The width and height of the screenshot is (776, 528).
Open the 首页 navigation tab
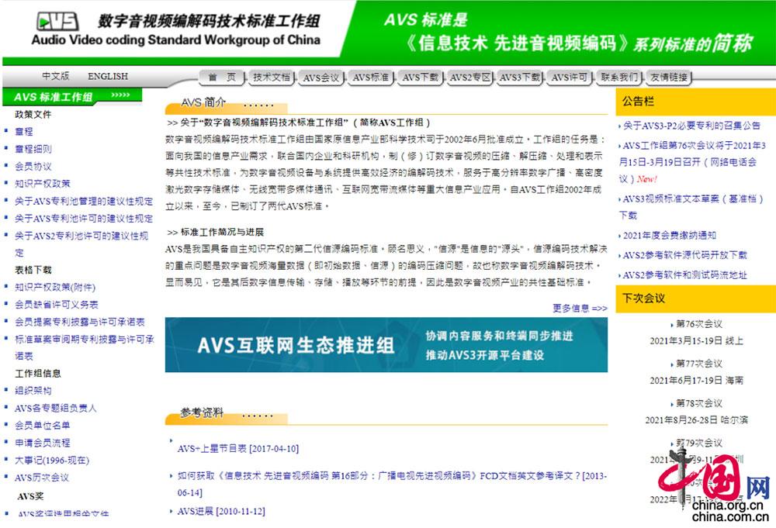(x=222, y=78)
